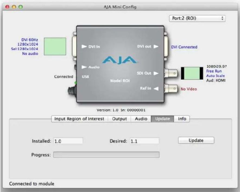
Task: Click the Audio input arrow icon
Action: click(x=84, y=67)
